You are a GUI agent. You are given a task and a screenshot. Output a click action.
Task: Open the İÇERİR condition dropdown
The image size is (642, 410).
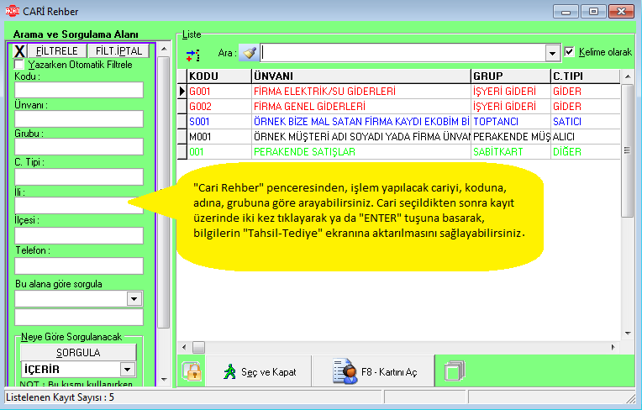click(x=128, y=370)
